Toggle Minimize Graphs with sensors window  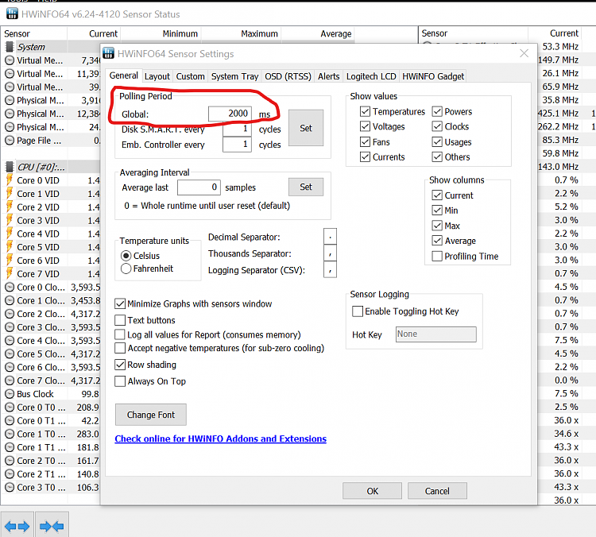[120, 303]
